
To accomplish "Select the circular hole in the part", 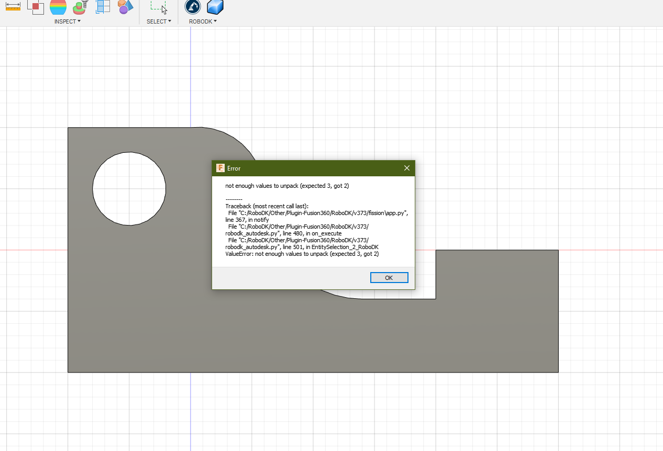I will pos(129,188).
